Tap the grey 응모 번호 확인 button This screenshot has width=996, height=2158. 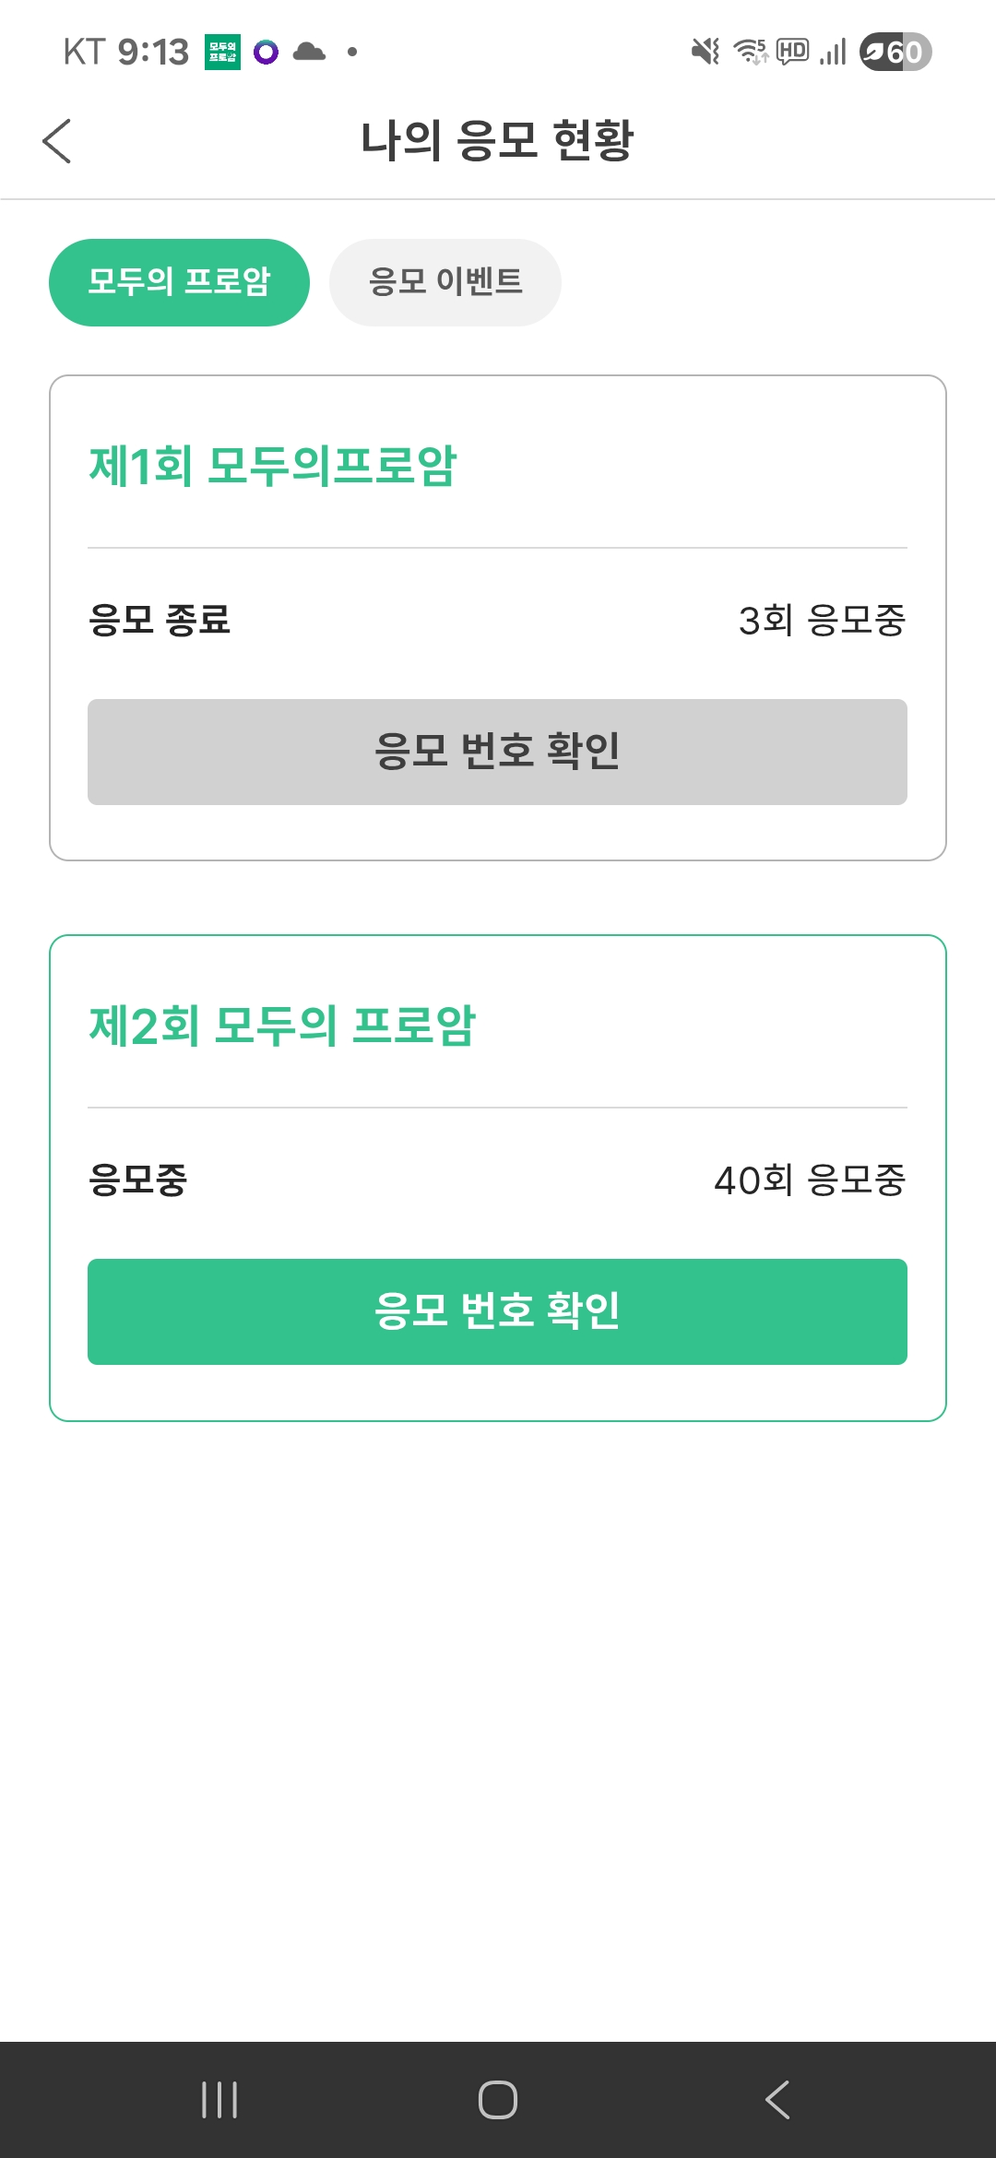497,752
